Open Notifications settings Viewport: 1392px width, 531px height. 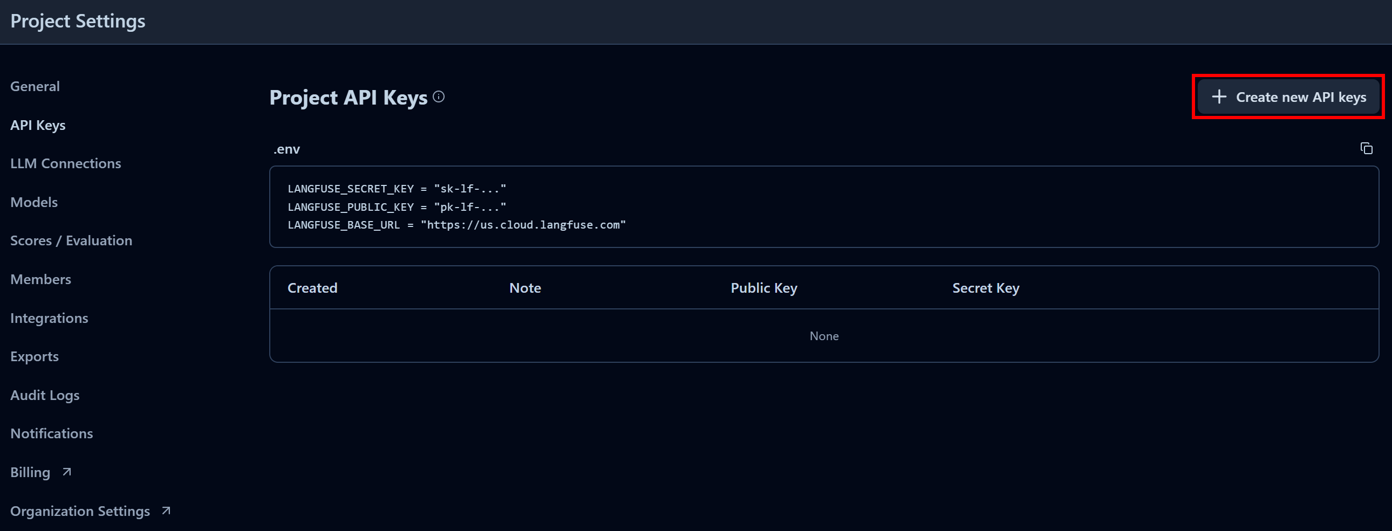51,433
